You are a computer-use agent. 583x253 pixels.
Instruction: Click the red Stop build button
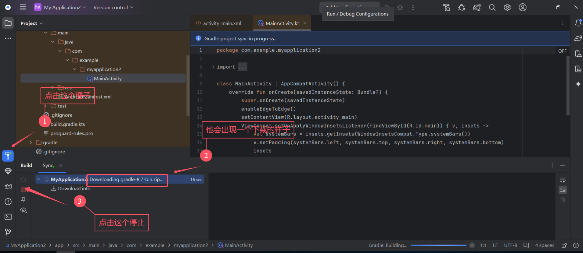coord(23,190)
